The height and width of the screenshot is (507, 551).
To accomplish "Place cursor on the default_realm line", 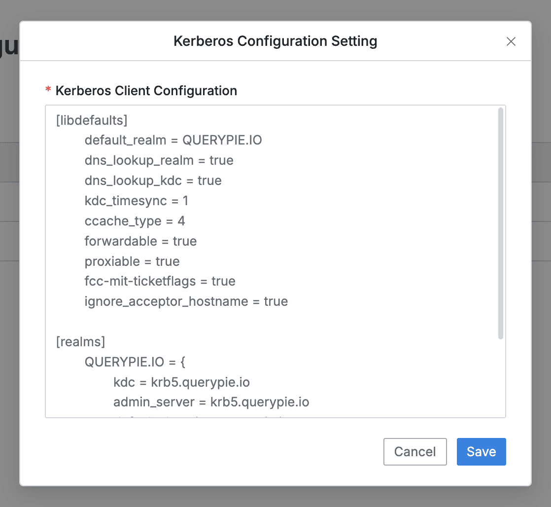I will [173, 140].
